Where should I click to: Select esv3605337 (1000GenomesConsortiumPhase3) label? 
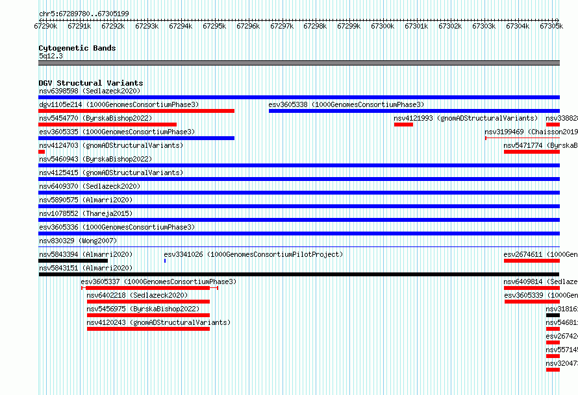[x=158, y=281]
